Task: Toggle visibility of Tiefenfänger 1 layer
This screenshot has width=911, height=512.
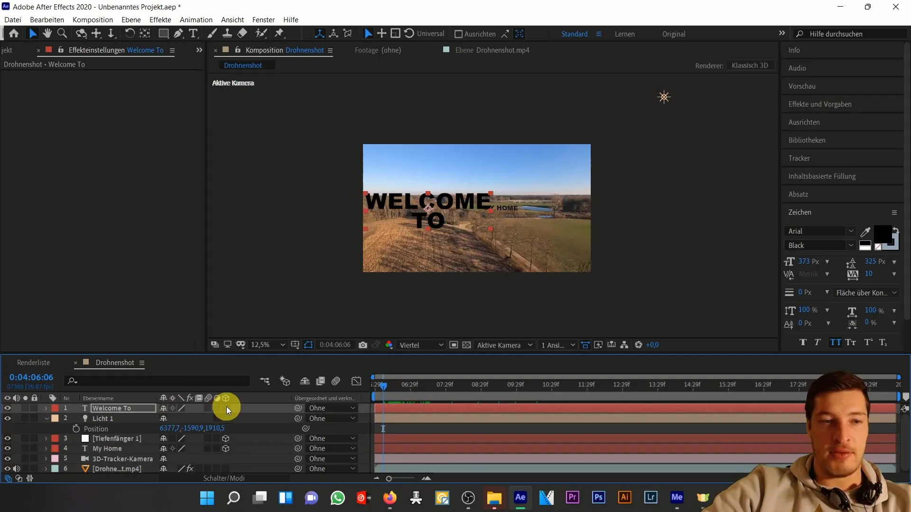Action: point(8,438)
